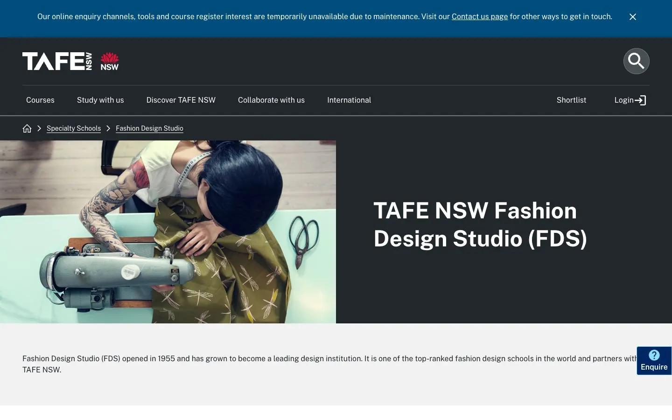The image size is (672, 420).
Task: Open the Study with us menu
Action: pos(100,100)
